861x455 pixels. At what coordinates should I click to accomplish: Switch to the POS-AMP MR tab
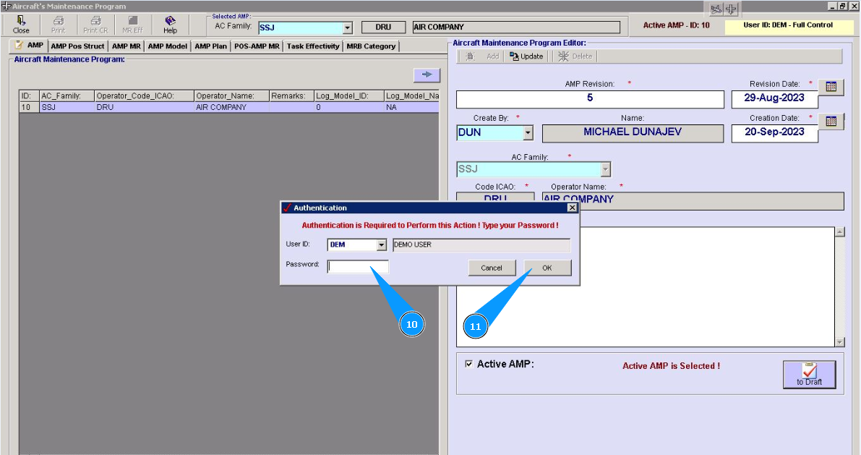(257, 46)
